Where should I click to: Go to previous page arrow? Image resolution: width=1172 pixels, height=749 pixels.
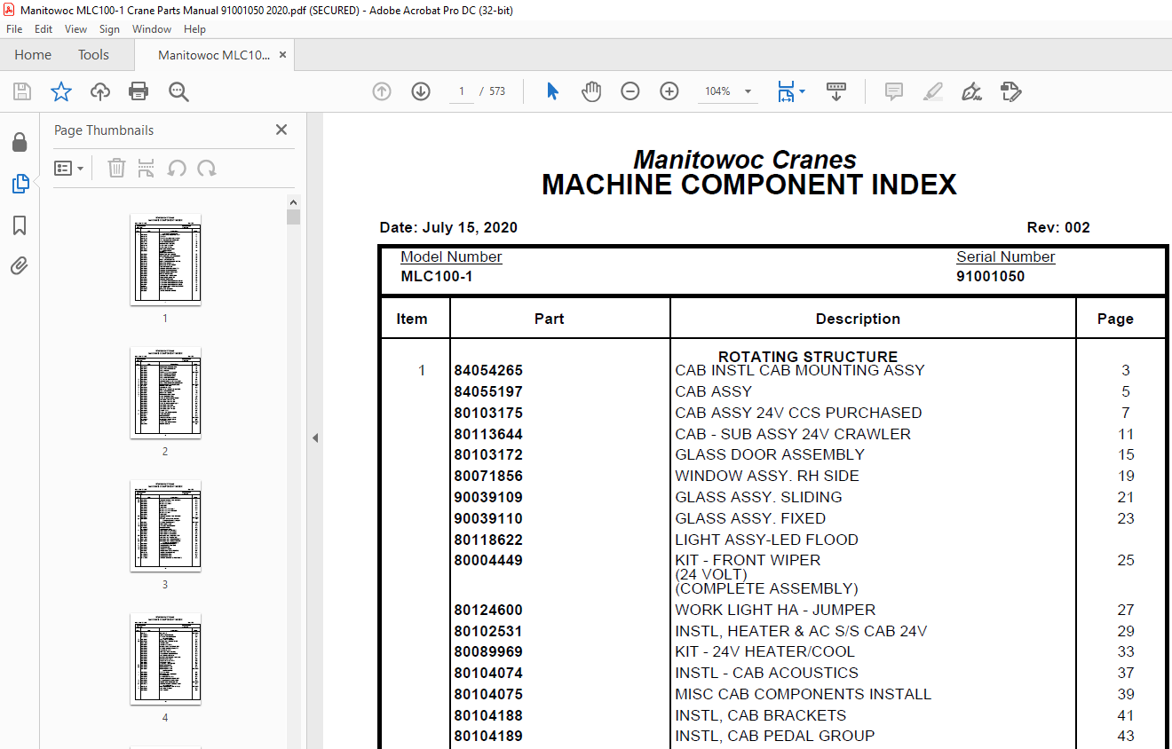point(382,91)
